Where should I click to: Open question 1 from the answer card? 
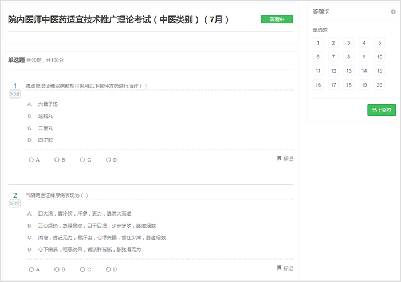tap(319, 42)
